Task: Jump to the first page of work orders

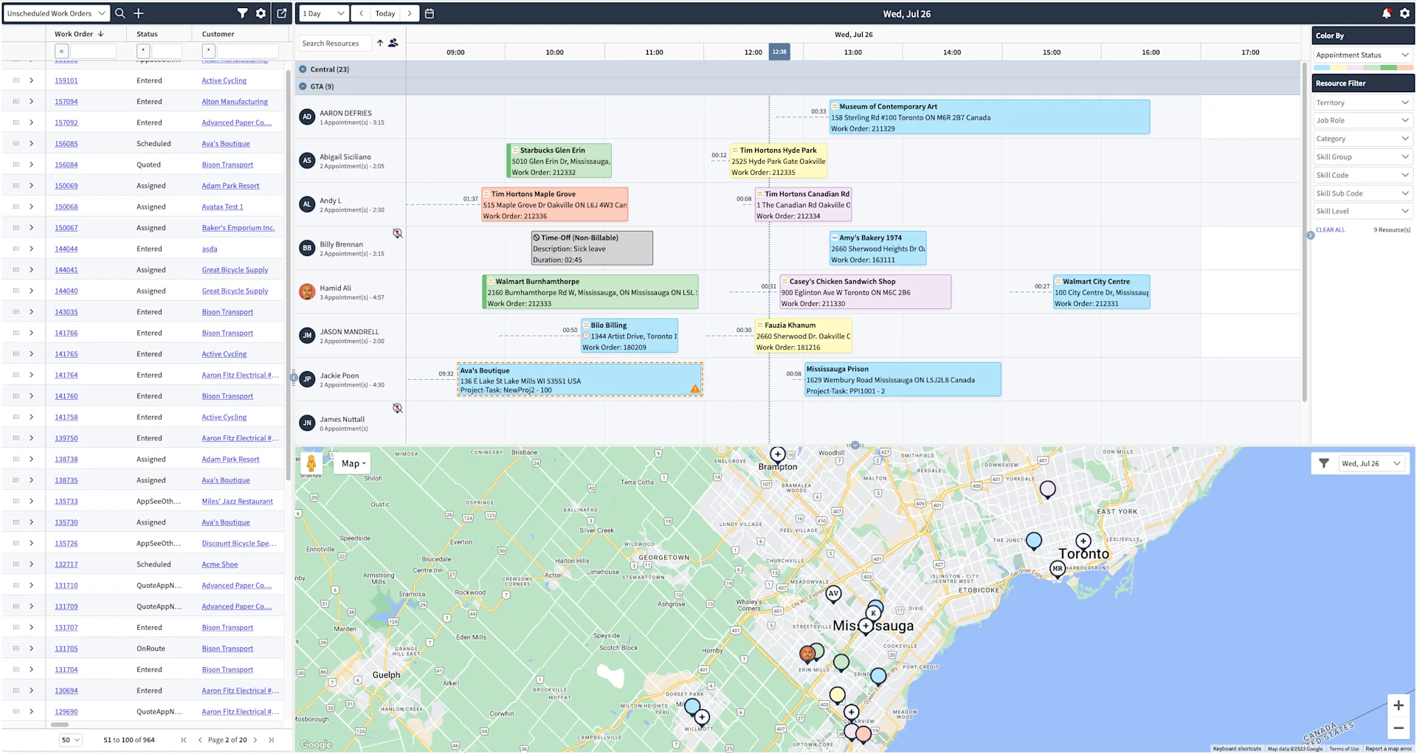Action: [184, 740]
